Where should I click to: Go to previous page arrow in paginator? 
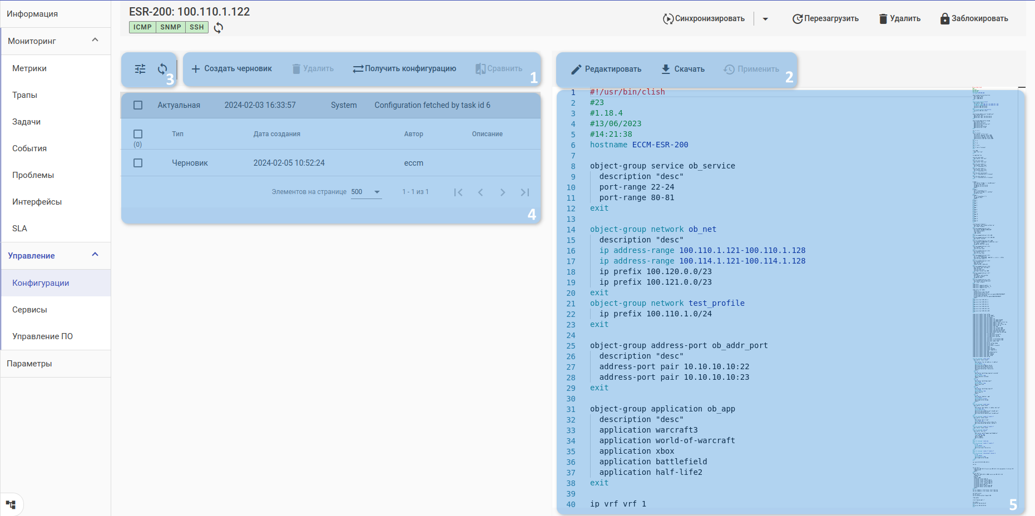481,192
